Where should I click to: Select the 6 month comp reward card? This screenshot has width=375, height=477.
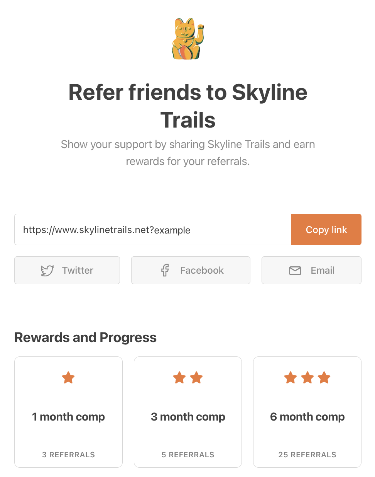pos(307,412)
